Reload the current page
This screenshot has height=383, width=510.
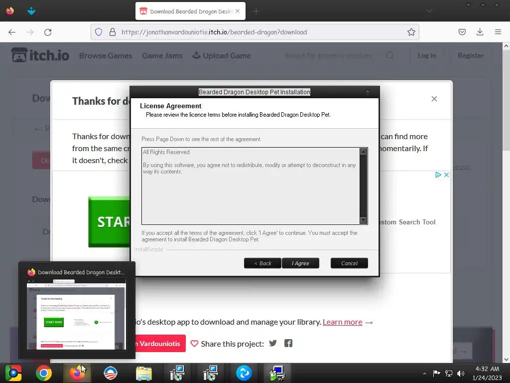tap(48, 32)
